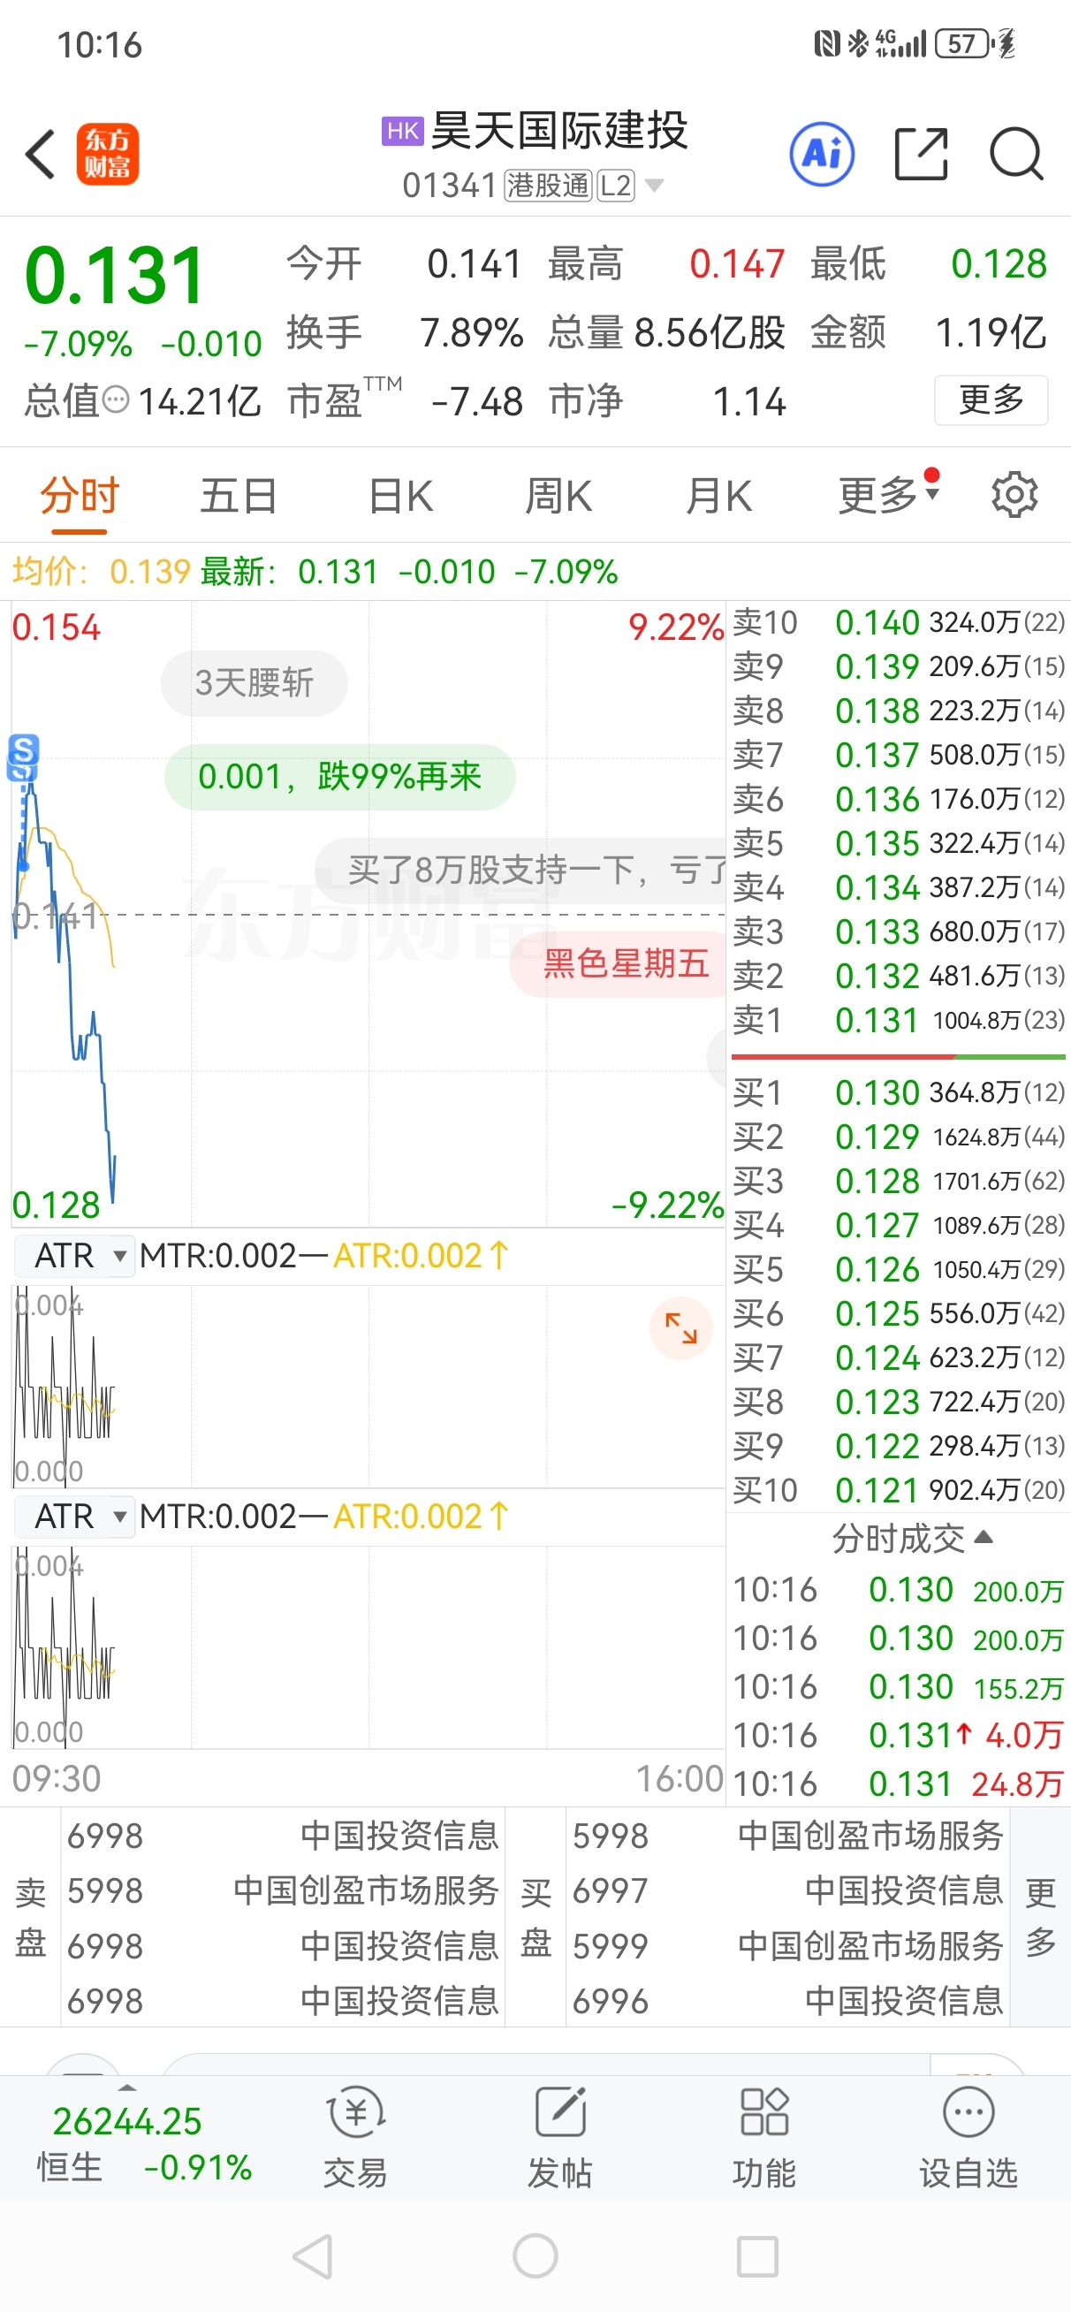Tap the 换手 7.89% value
Viewport: 1071px width, 2312px height.
pos(472,333)
